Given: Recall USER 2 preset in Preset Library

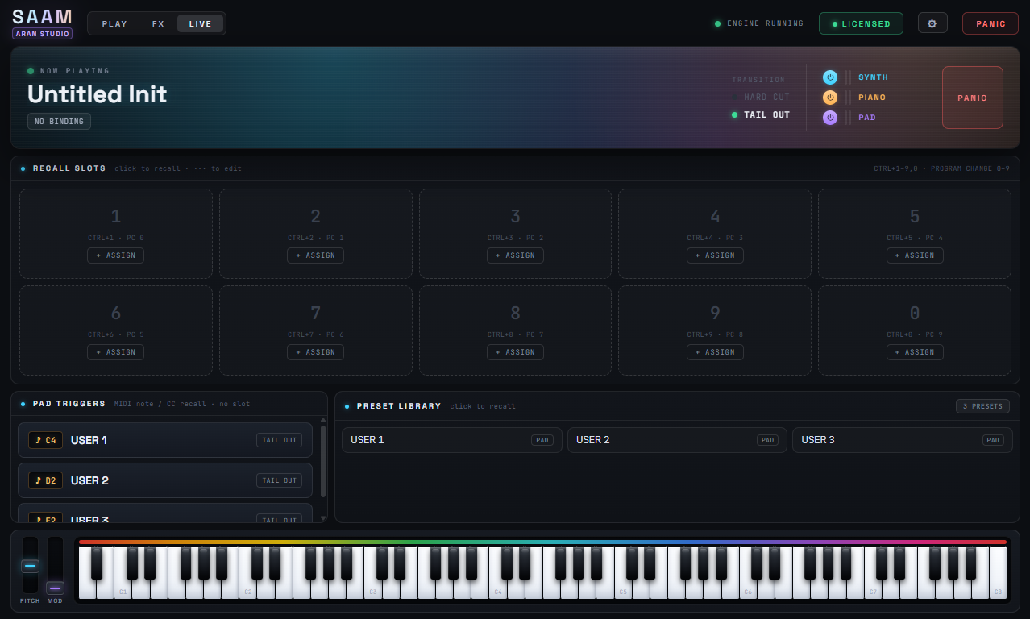Looking at the screenshot, I should 677,440.
